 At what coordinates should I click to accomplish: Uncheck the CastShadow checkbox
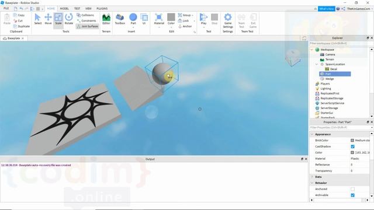(x=352, y=146)
